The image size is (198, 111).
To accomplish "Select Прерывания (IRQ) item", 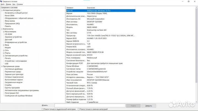I will [x=12, y=24].
